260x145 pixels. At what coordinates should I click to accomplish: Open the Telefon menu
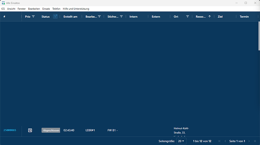57,9
